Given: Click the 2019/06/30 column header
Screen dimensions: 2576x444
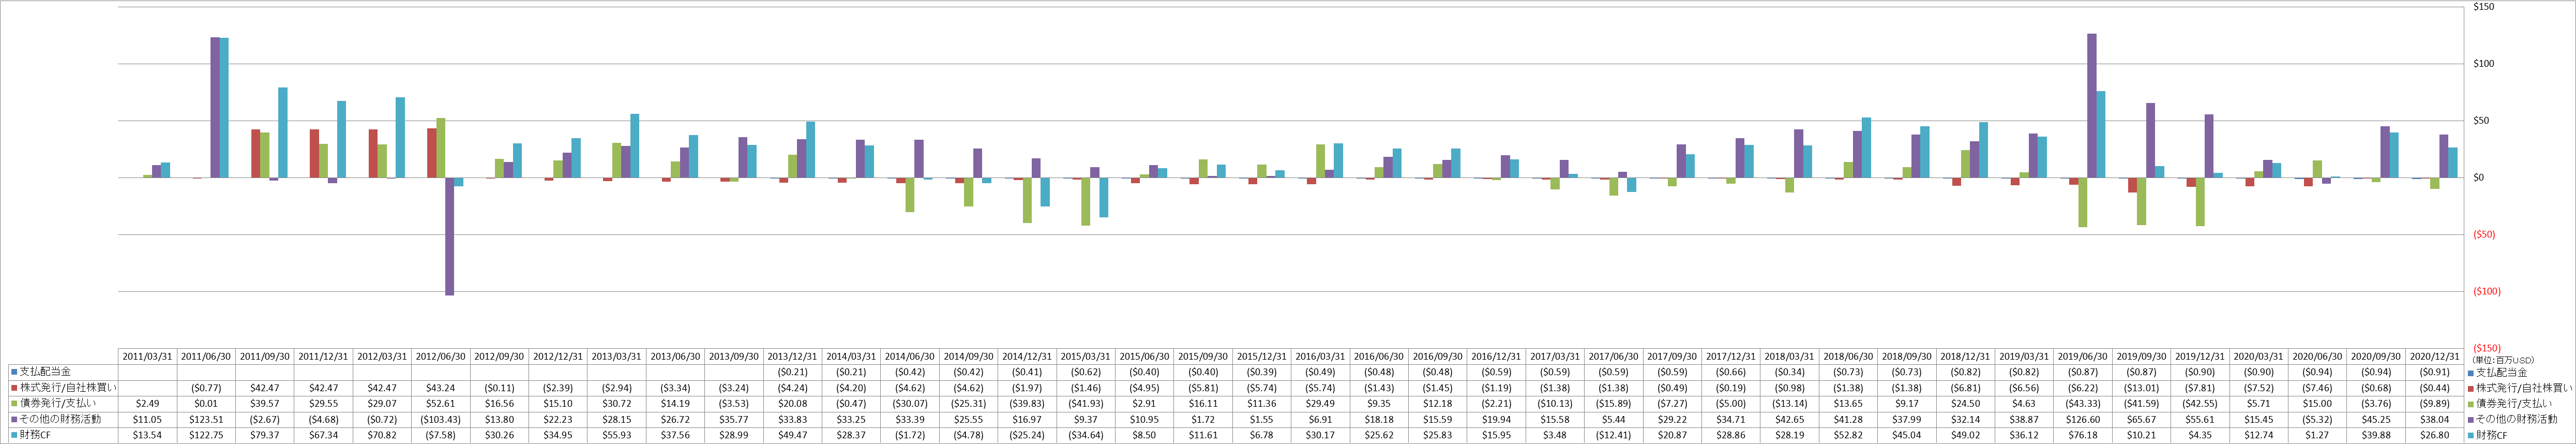Looking at the screenshot, I should (x=2082, y=356).
